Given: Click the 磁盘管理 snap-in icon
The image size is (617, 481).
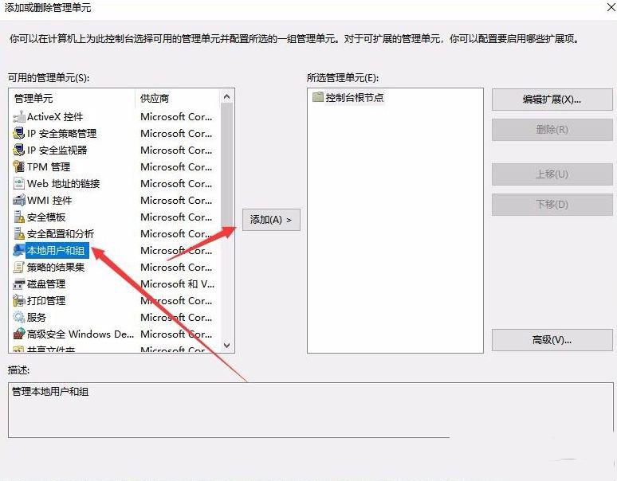Looking at the screenshot, I should pyautogui.click(x=19, y=284).
